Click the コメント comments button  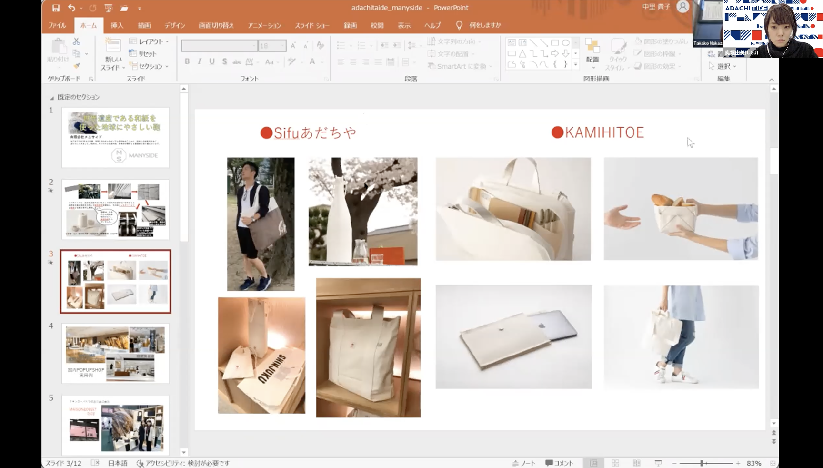pos(560,463)
